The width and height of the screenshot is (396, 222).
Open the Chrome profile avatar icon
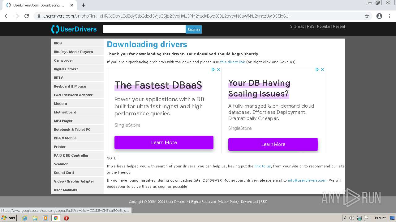click(379, 16)
